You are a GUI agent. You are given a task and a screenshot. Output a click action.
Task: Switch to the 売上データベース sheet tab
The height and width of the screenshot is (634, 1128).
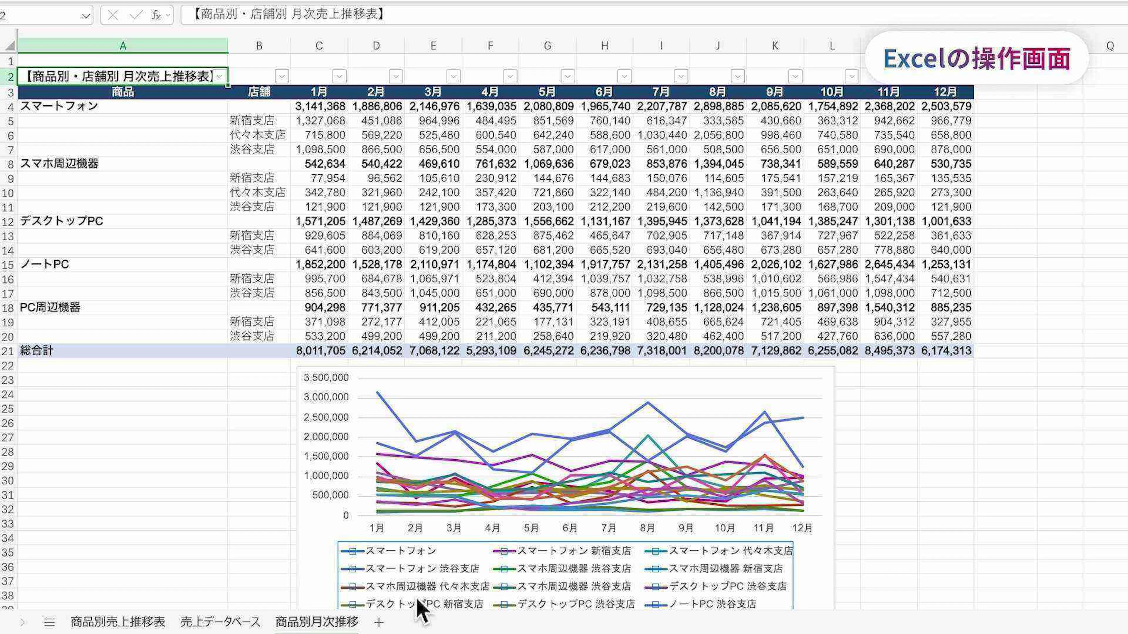pos(220,622)
